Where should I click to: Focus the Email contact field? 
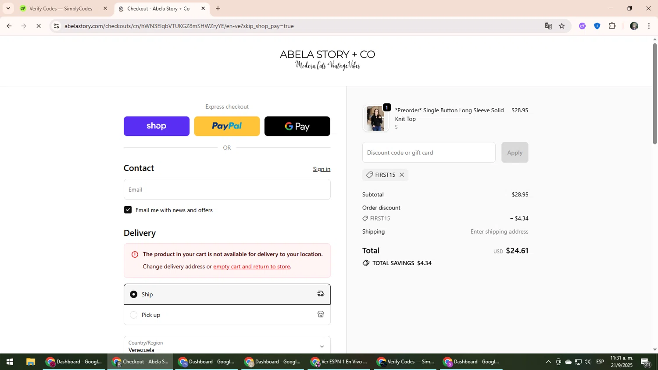coord(227,189)
